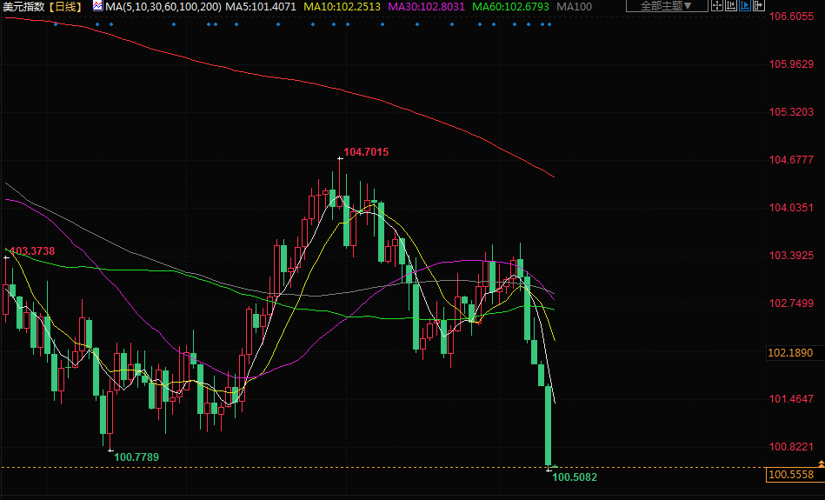Viewport: 825px width, 500px height.
Task: Toggle the MA5 line label
Action: (261, 7)
